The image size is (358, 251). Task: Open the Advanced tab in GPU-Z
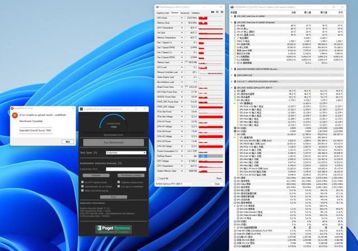[185, 13]
